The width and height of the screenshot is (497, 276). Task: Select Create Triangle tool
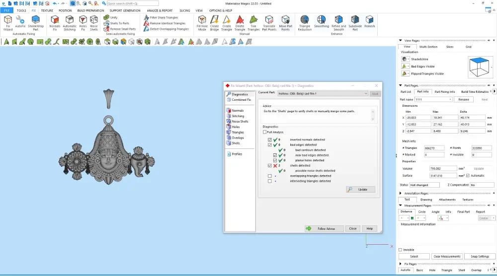coord(226,23)
